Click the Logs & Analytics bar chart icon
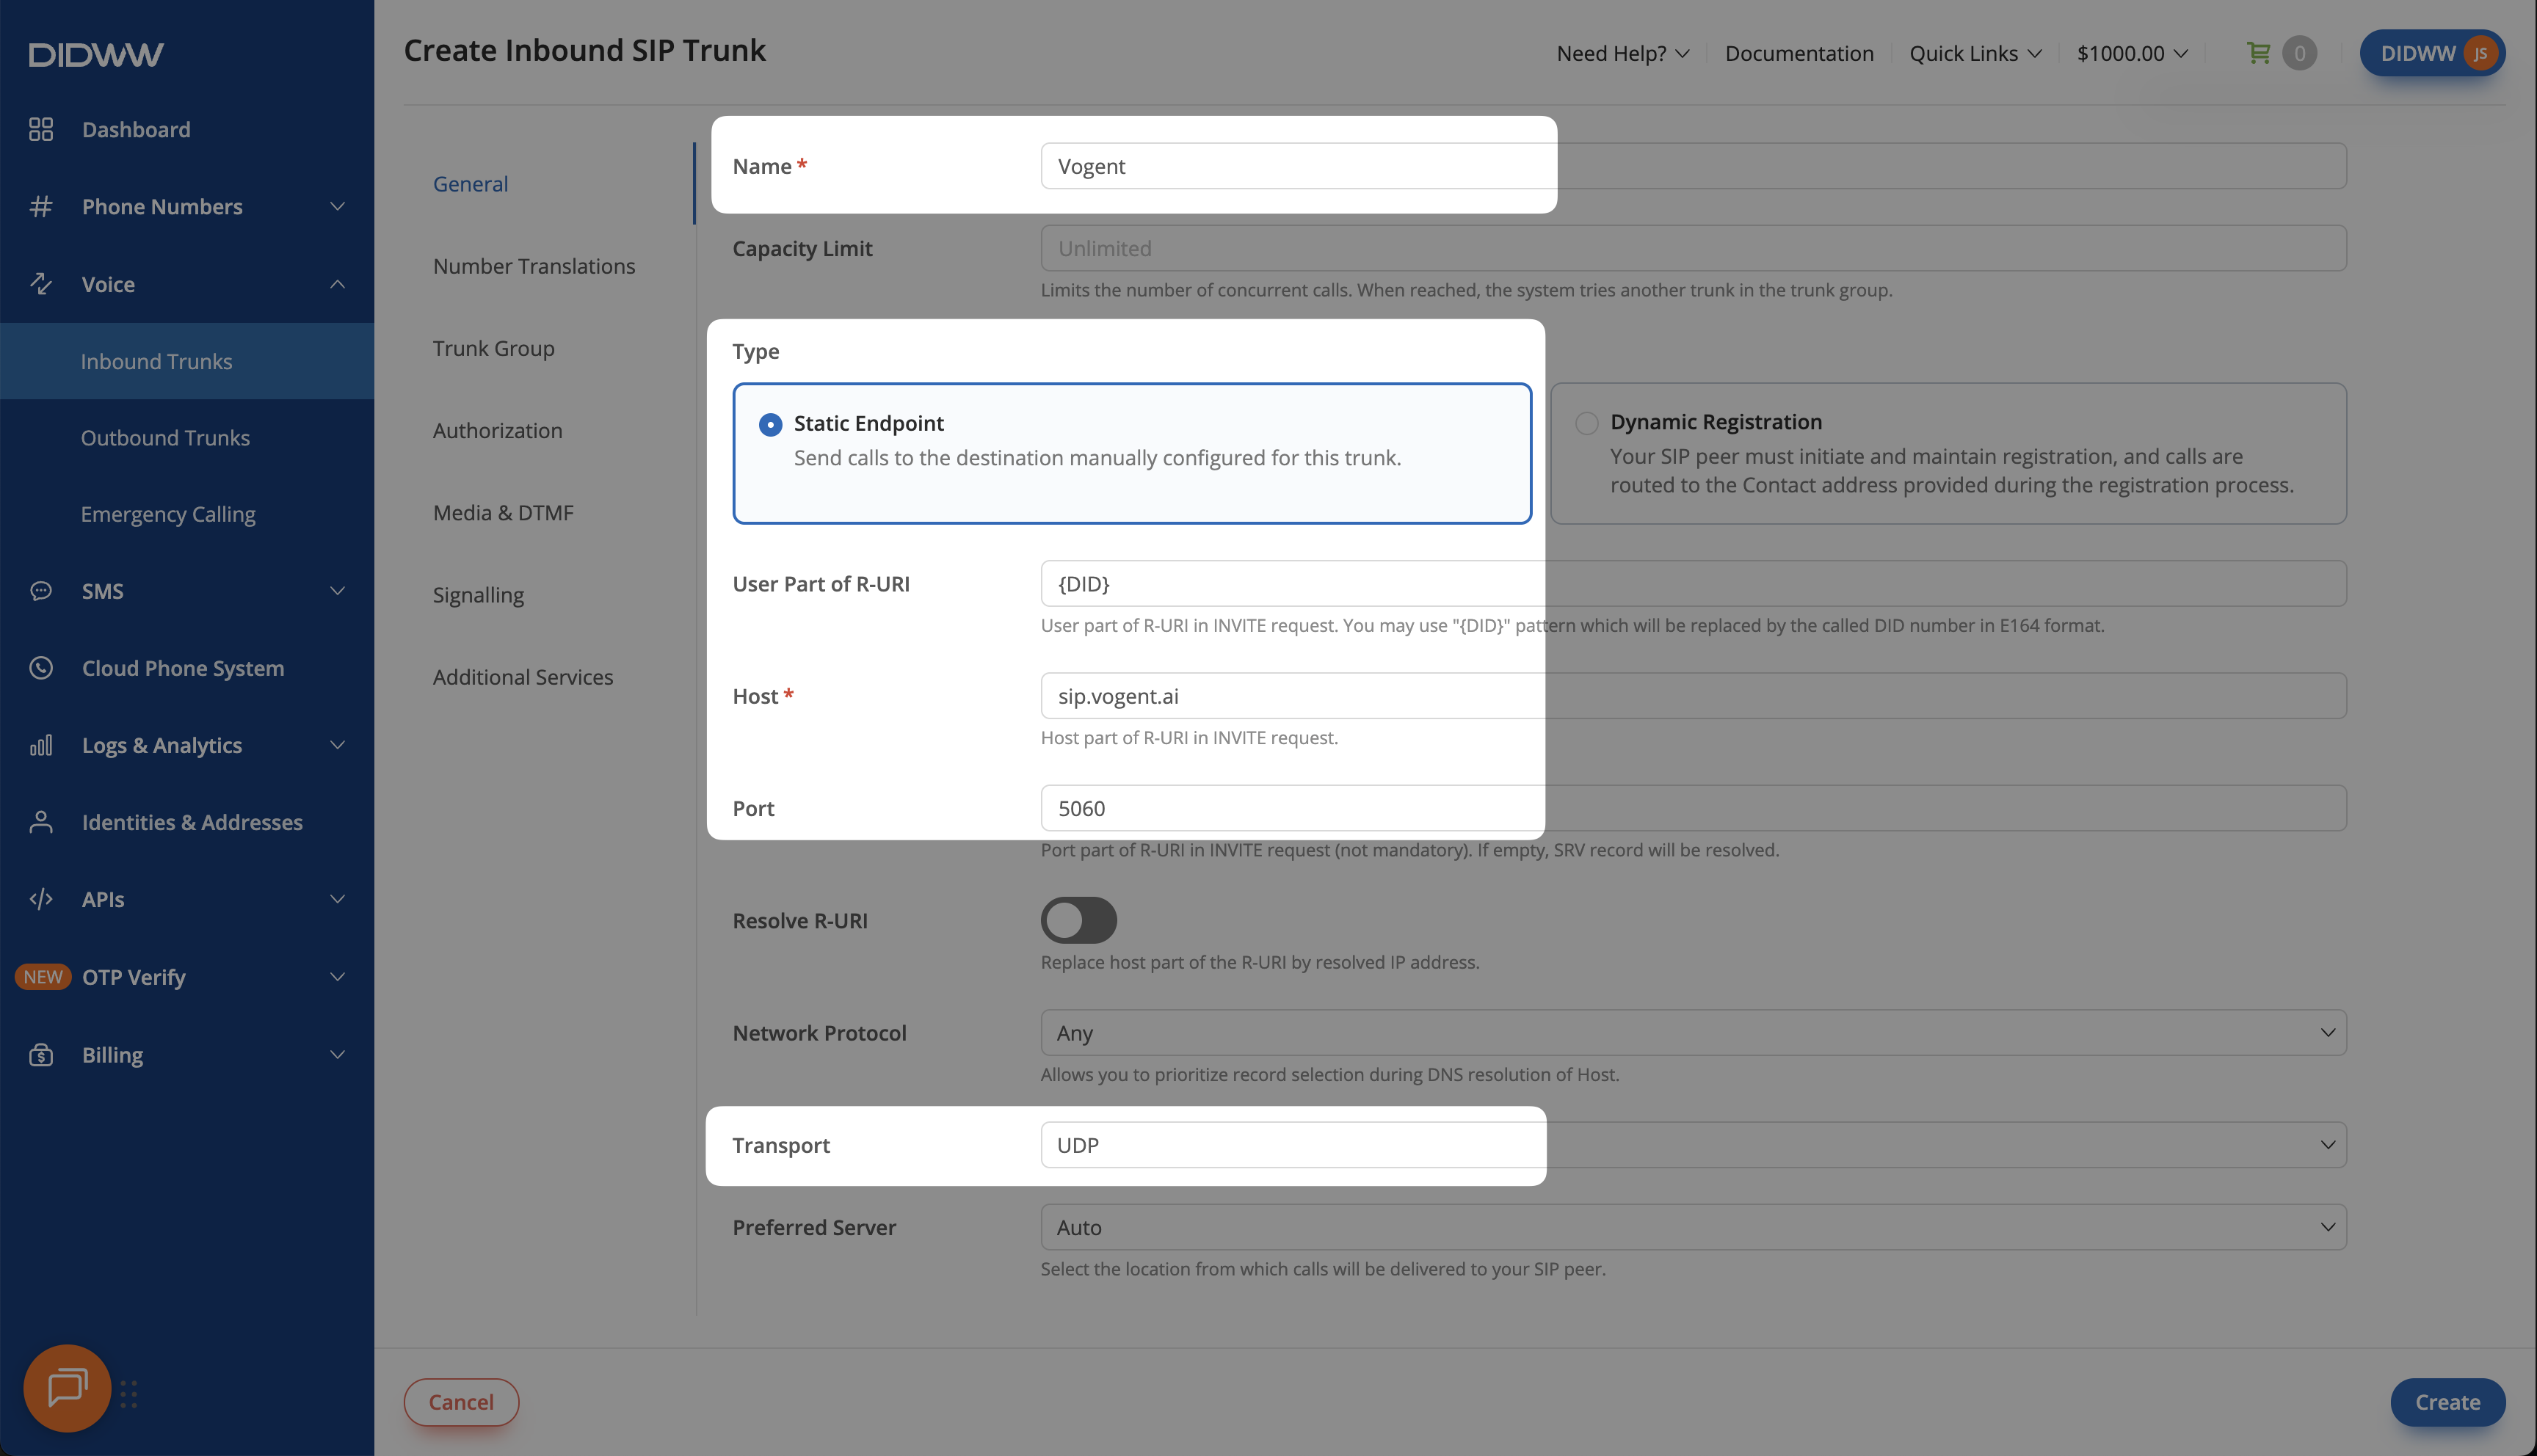This screenshot has width=2537, height=1456. (41, 745)
